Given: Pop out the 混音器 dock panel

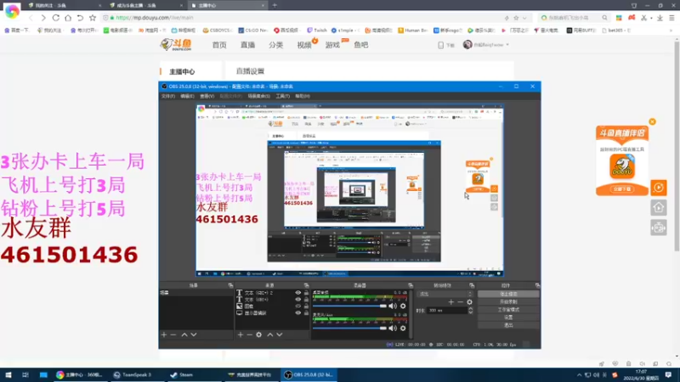Looking at the screenshot, I should coord(411,285).
